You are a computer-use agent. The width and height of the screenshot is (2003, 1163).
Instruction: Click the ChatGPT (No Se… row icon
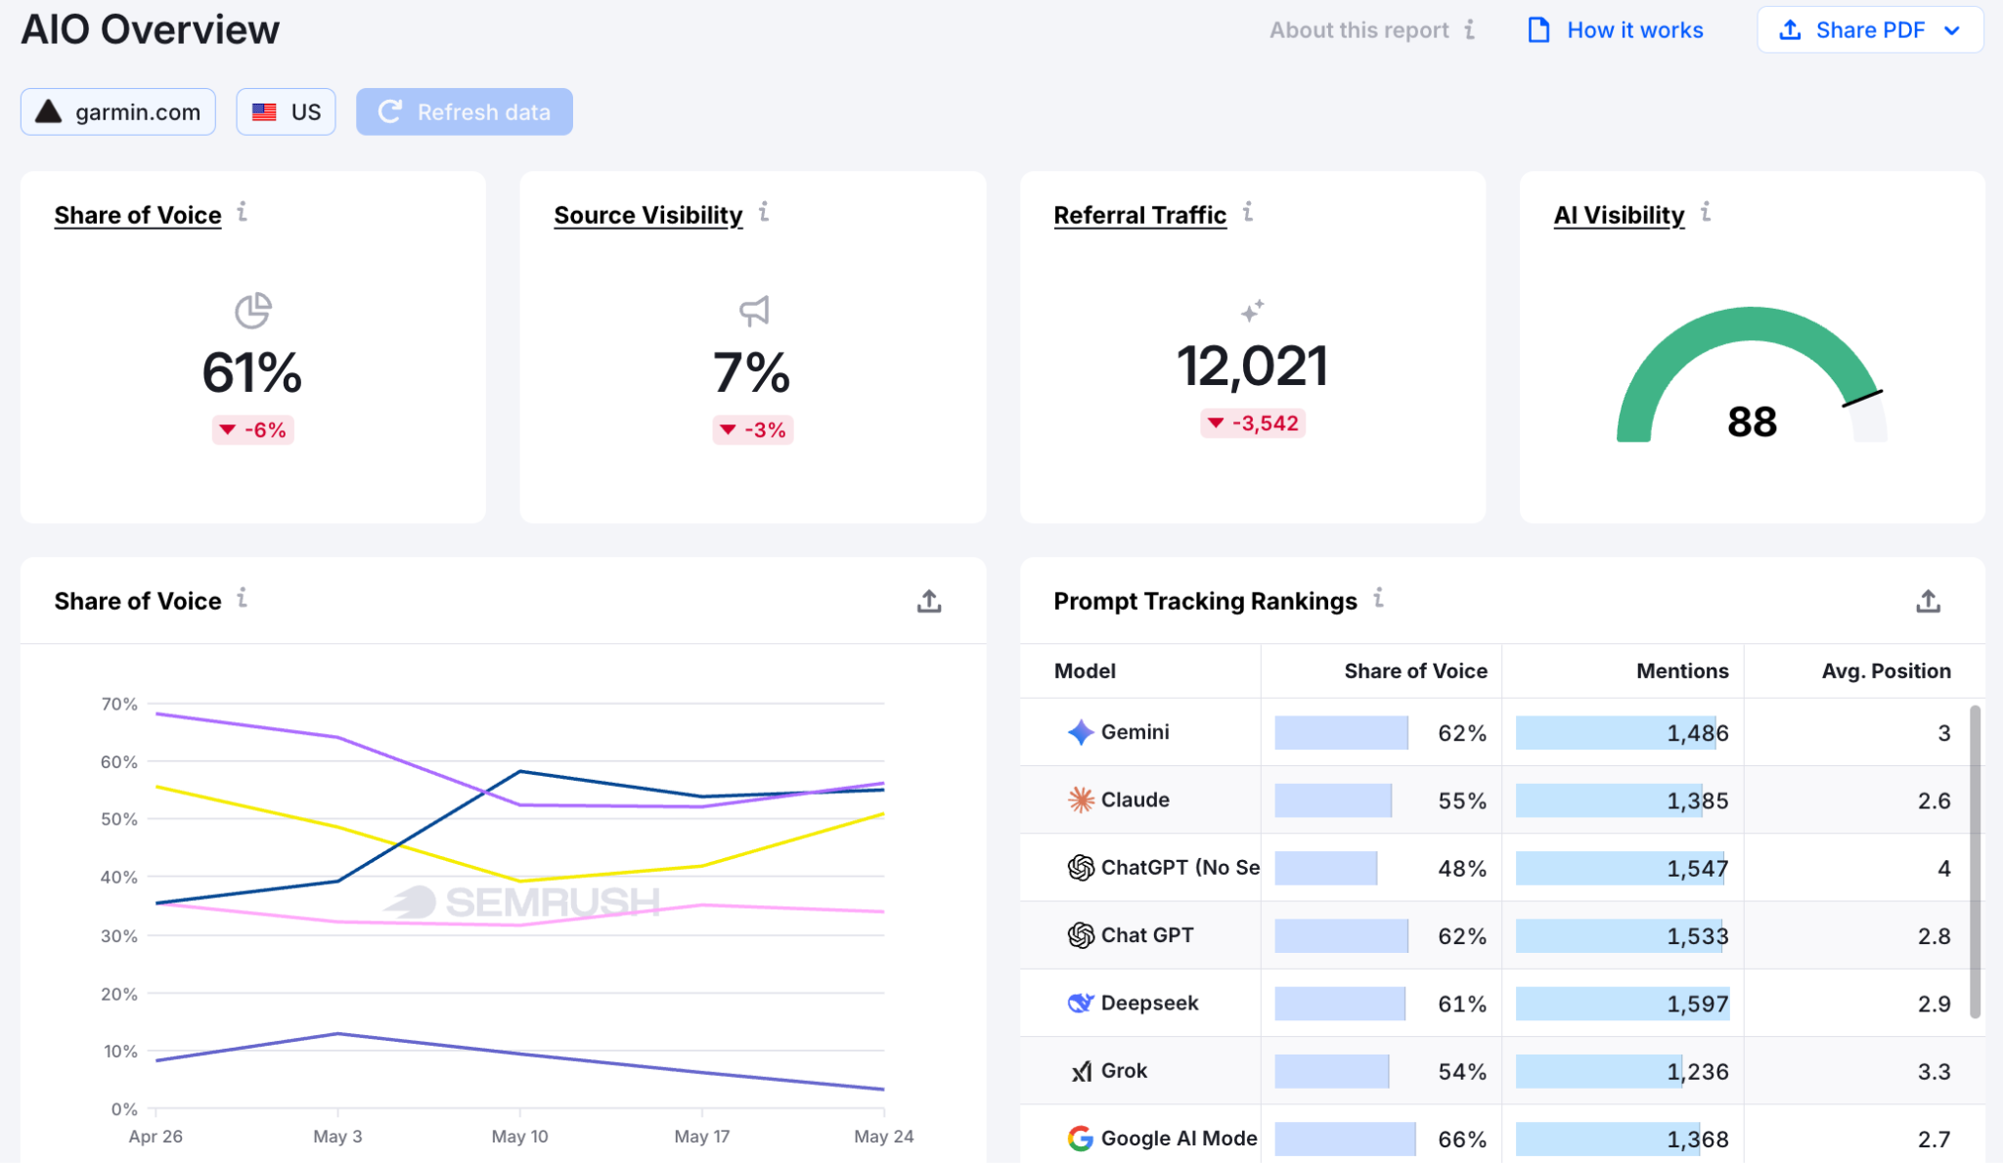[1081, 867]
